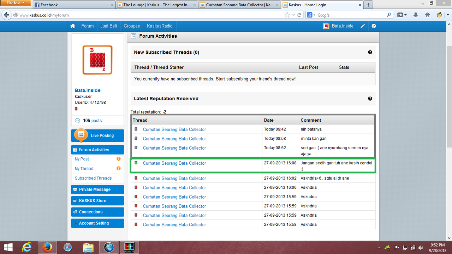Open the navbar help question mark icon
Screen dimensions: 452x254
374,26
